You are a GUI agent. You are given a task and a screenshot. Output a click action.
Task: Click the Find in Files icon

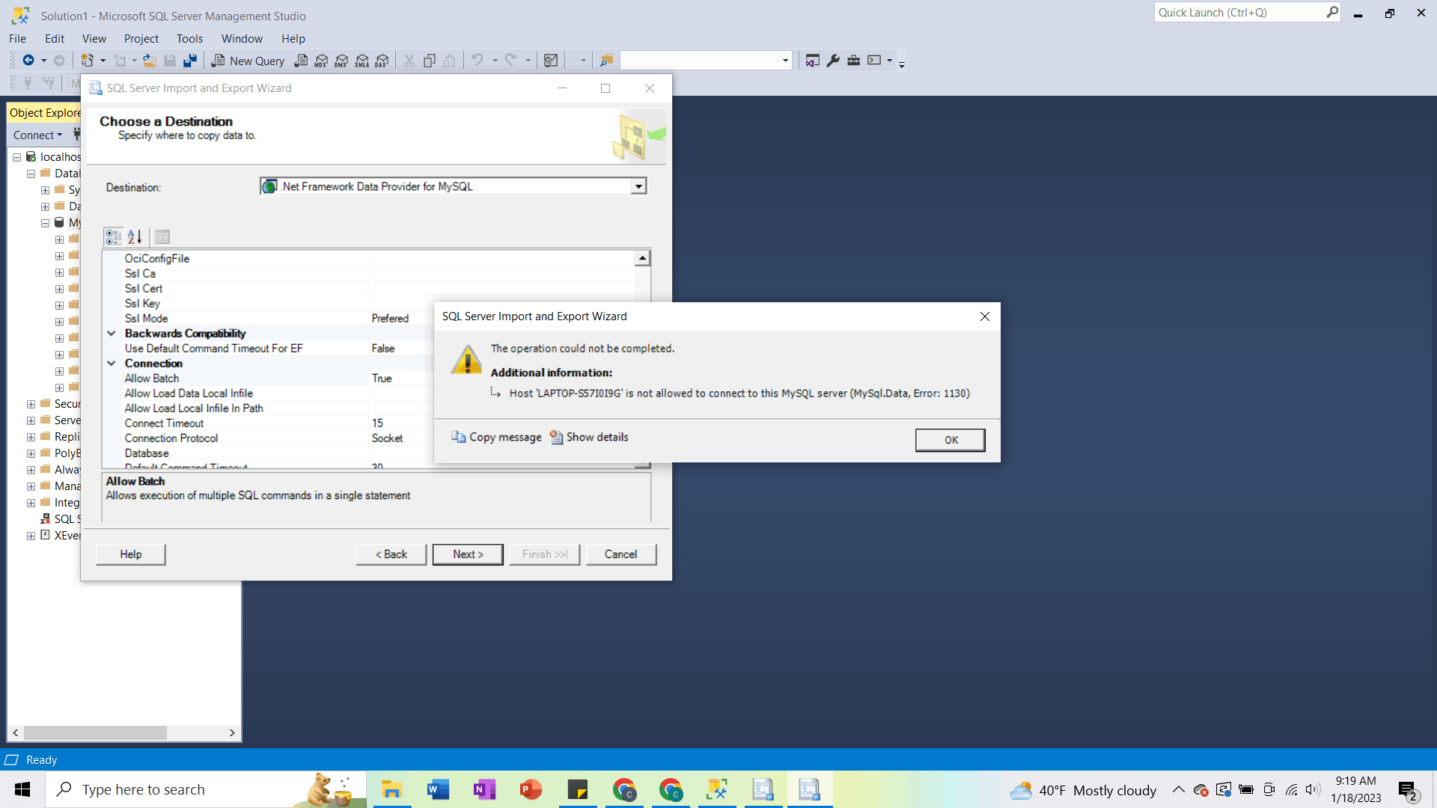point(606,61)
